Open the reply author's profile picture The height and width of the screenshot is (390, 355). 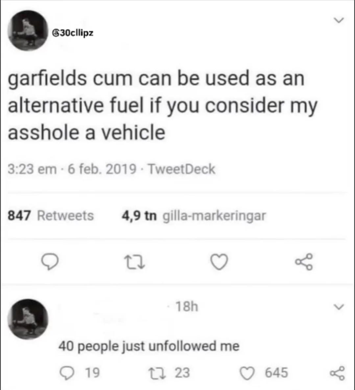28,319
